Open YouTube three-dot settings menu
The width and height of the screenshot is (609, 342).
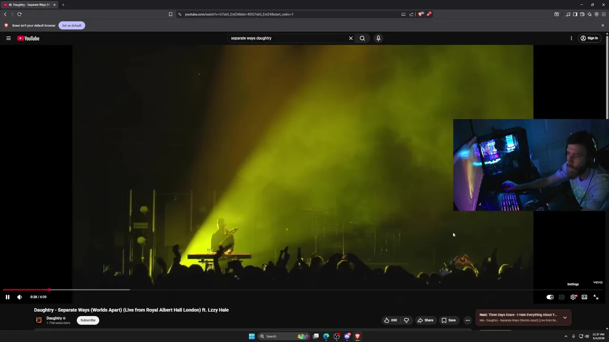tap(571, 38)
